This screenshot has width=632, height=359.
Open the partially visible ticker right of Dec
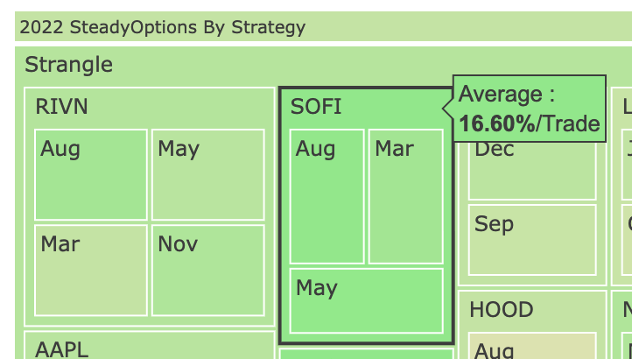[x=621, y=186]
